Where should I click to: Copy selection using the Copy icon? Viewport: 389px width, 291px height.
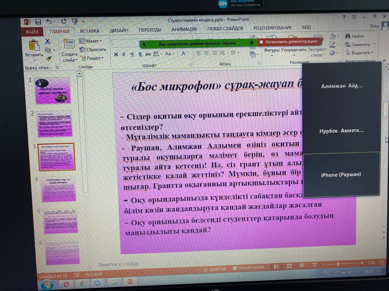tap(48, 50)
